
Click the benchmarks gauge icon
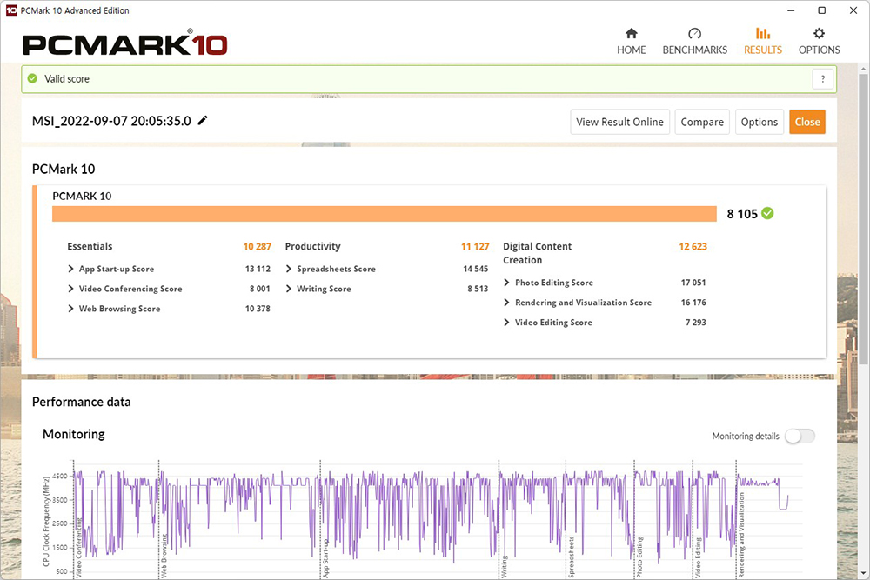pos(694,33)
